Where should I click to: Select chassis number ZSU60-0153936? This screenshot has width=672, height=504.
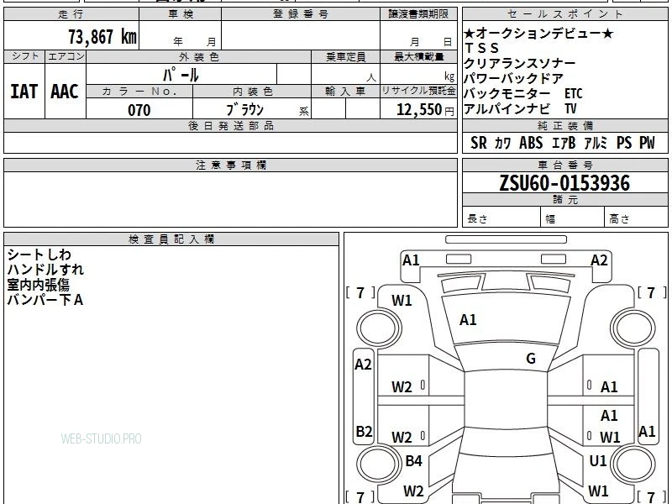564,183
